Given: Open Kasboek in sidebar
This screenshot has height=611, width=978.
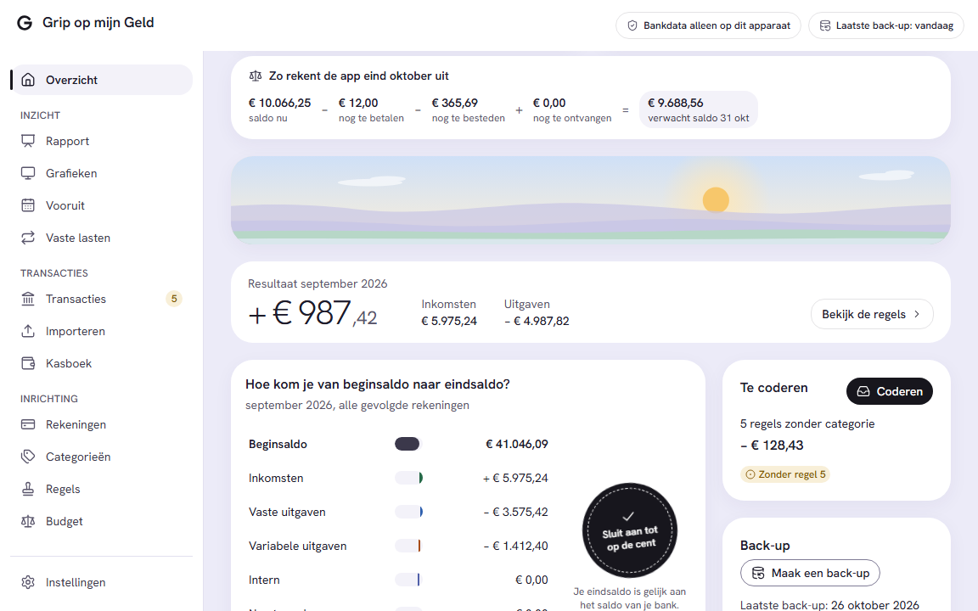Looking at the screenshot, I should click(102, 363).
